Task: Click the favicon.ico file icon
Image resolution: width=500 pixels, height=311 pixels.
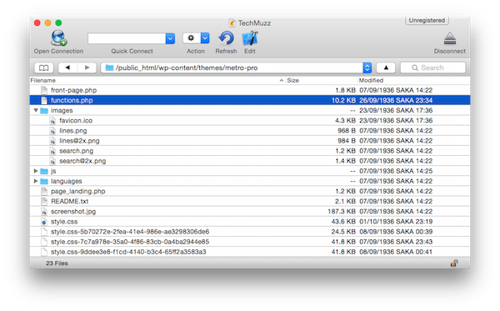Action: click(52, 121)
